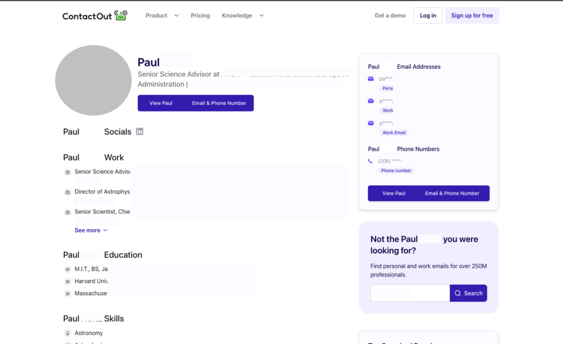Click graduation icon beside Massachusetts entry
Screen dimensions: 563x344
pyautogui.click(x=68, y=294)
